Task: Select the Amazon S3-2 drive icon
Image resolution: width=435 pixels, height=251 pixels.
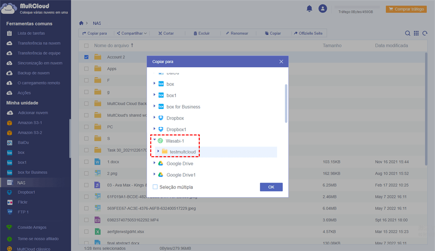Action: click(x=10, y=133)
